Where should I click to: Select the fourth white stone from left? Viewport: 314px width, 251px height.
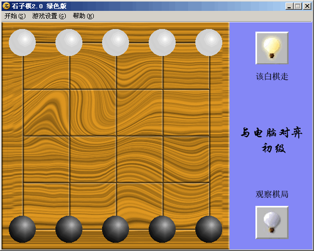coord(162,43)
